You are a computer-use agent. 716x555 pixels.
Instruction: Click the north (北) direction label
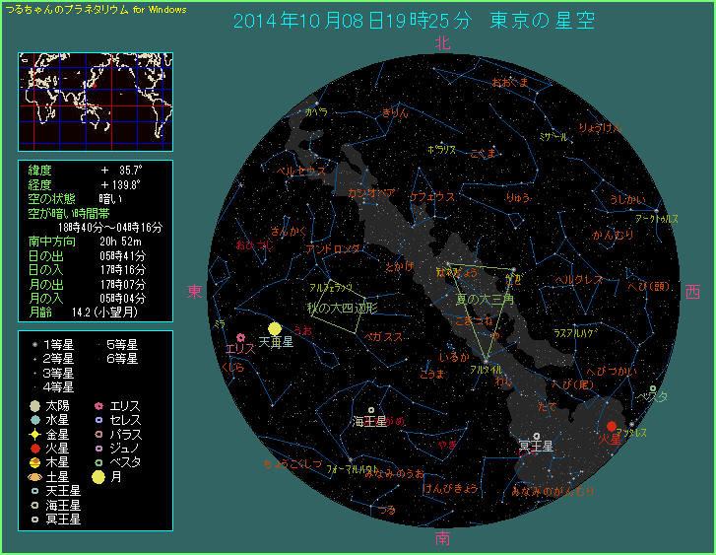pos(442,43)
